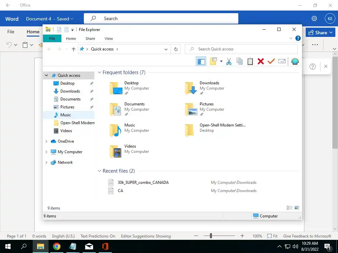Click the File Explorer help question mark
This screenshot has height=253, width=338.
[x=298, y=38]
